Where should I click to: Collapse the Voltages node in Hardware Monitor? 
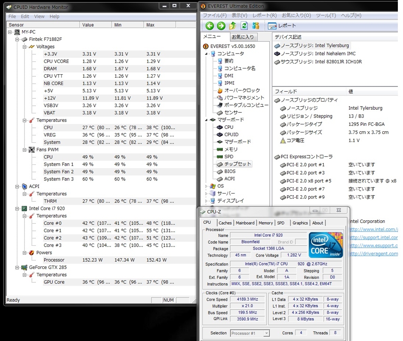coord(24,47)
